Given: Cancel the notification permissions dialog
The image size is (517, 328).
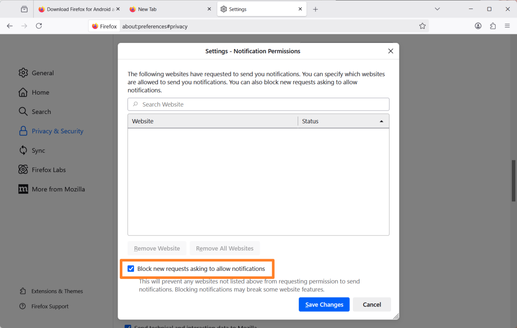Looking at the screenshot, I should point(371,304).
